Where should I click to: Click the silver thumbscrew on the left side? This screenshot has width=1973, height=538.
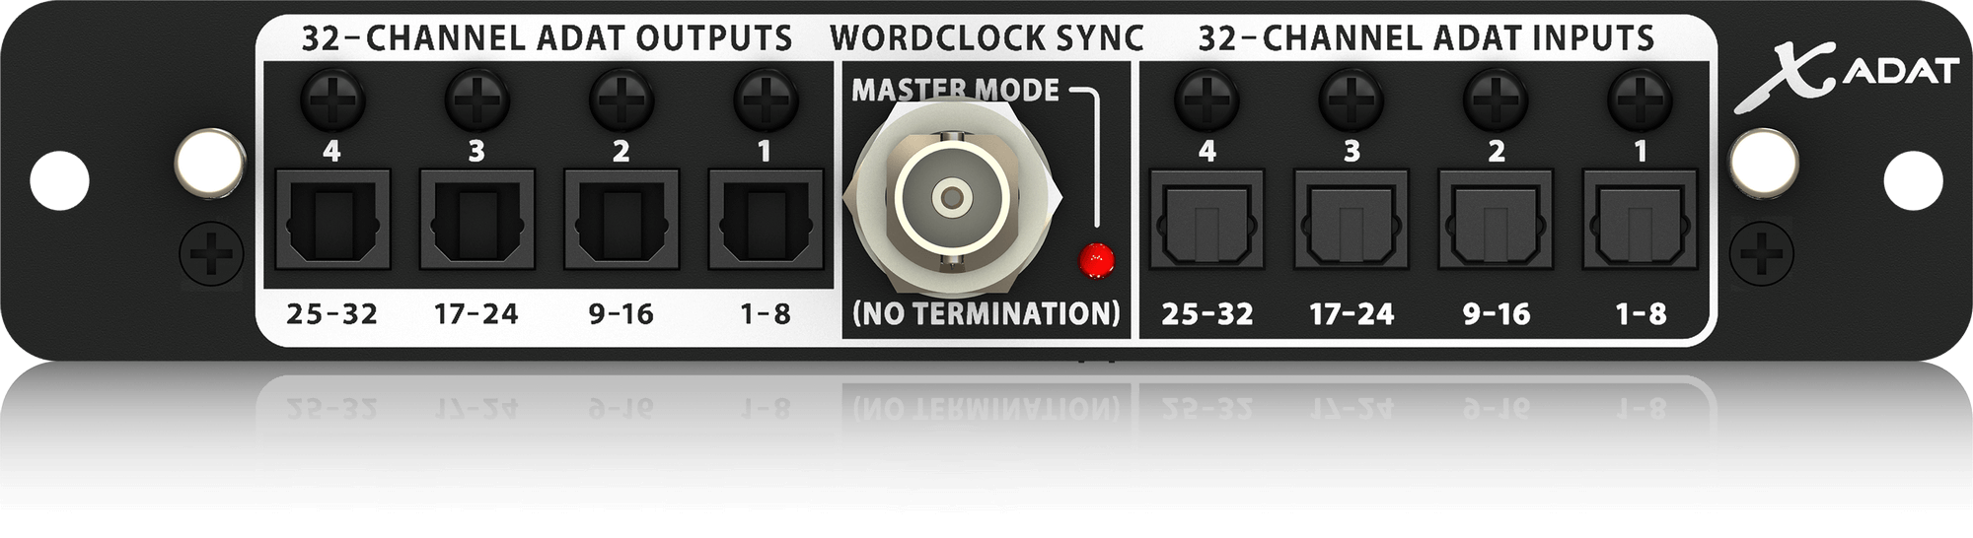pyautogui.click(x=210, y=162)
